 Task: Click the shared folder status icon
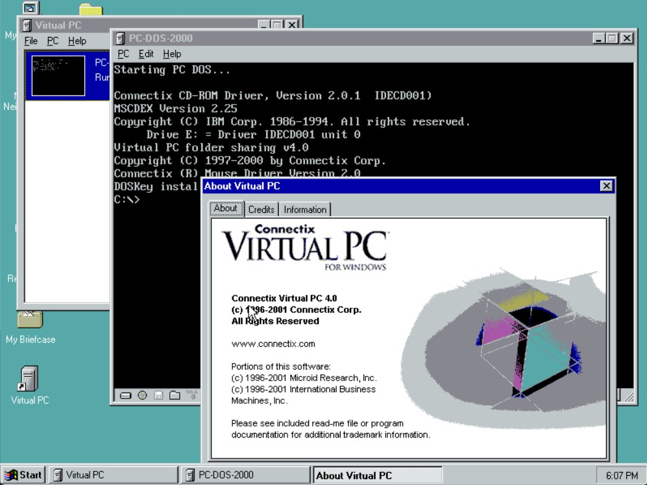tap(175, 395)
